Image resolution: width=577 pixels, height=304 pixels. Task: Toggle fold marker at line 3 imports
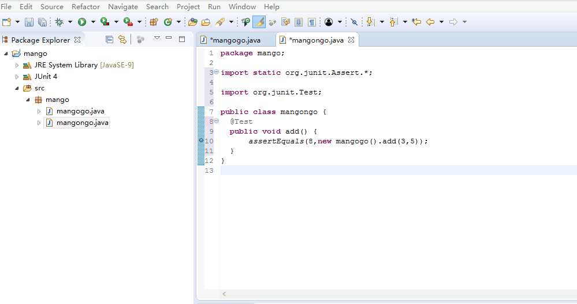(217, 72)
